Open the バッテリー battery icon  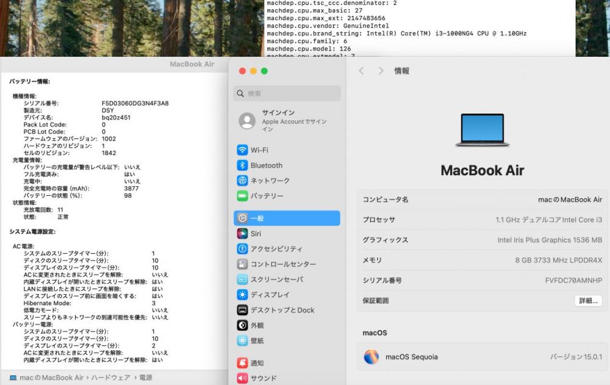242,196
